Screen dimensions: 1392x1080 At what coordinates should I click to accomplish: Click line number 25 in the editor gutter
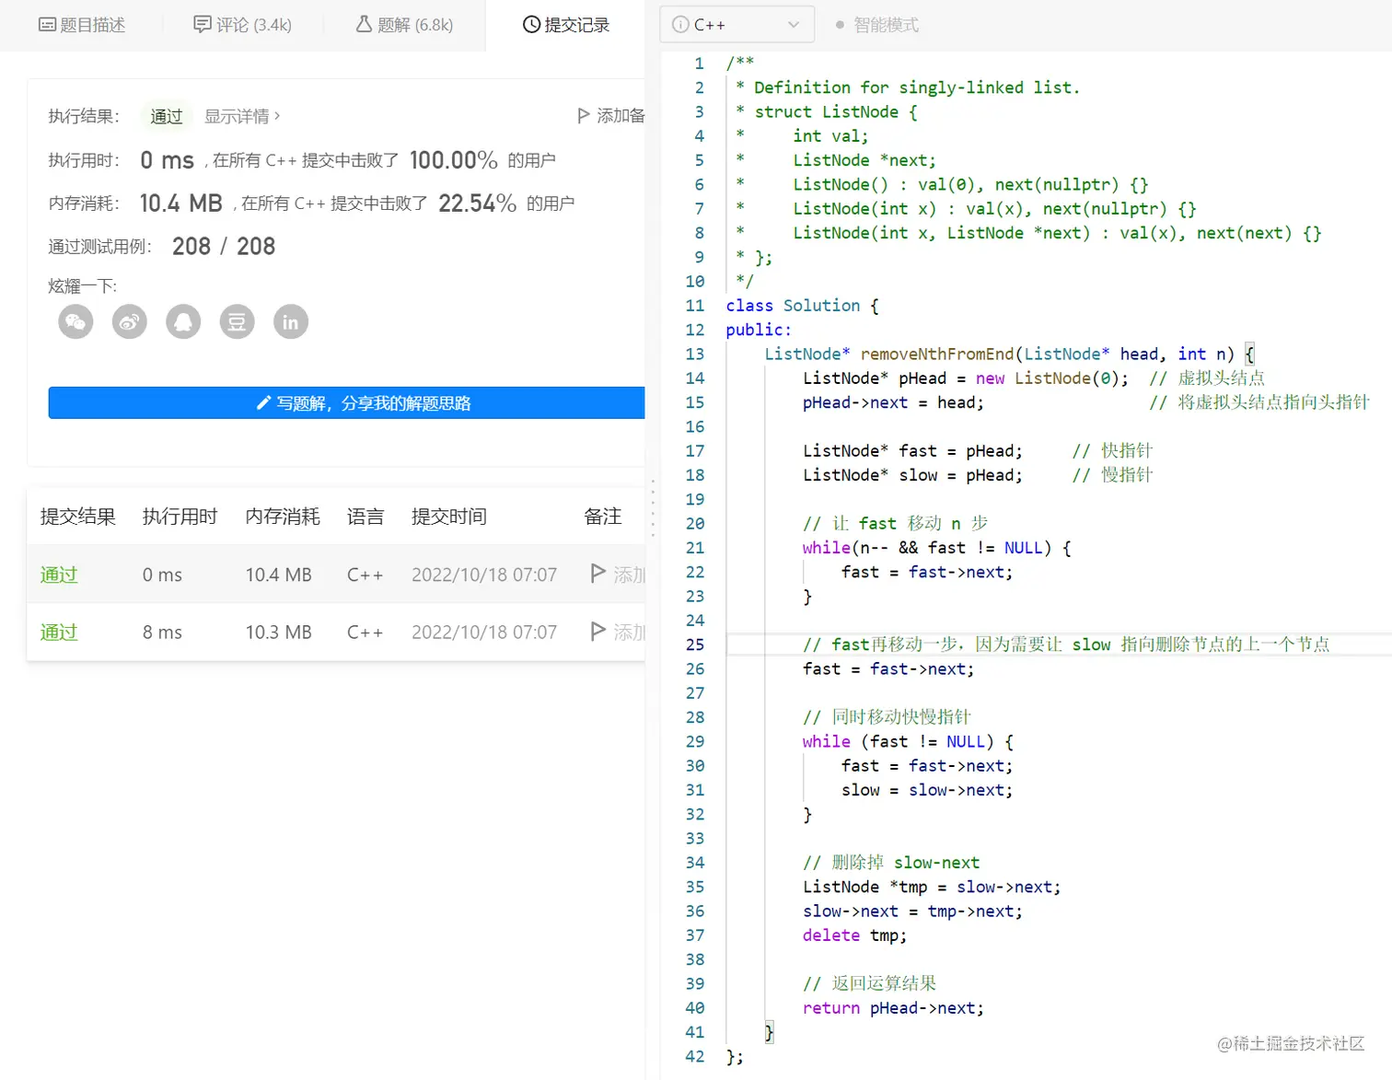(x=695, y=645)
